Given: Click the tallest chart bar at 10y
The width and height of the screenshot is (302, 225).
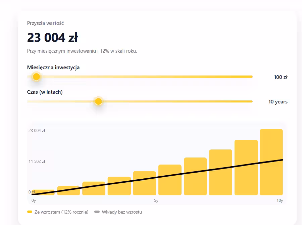Looking at the screenshot, I should point(271,161).
